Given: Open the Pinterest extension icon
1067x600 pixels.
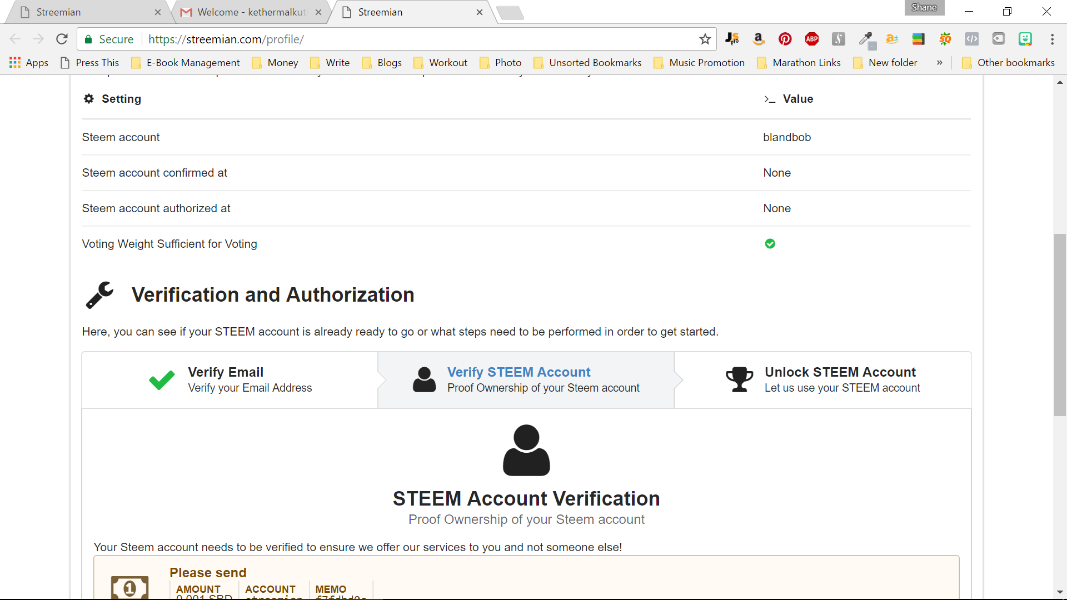Looking at the screenshot, I should coord(785,39).
